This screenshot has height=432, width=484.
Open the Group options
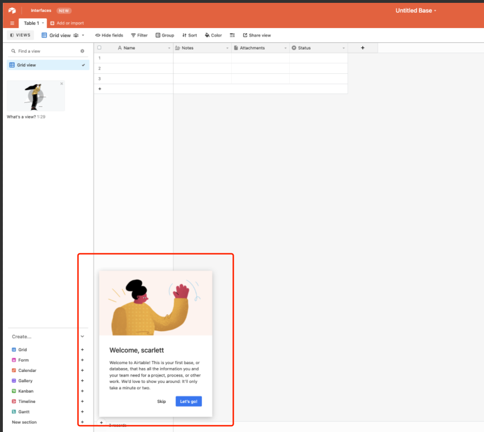(x=165, y=35)
